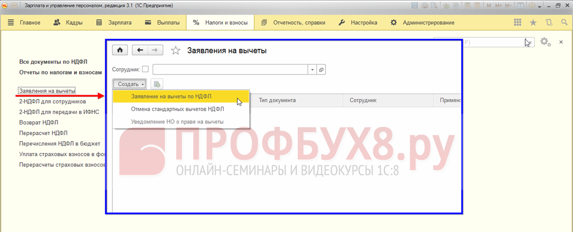Sort by the Сотрудник column header
573x232 pixels.
[388, 100]
